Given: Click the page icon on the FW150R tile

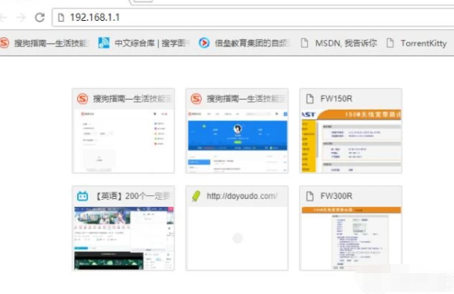Looking at the screenshot, I should (310, 99).
